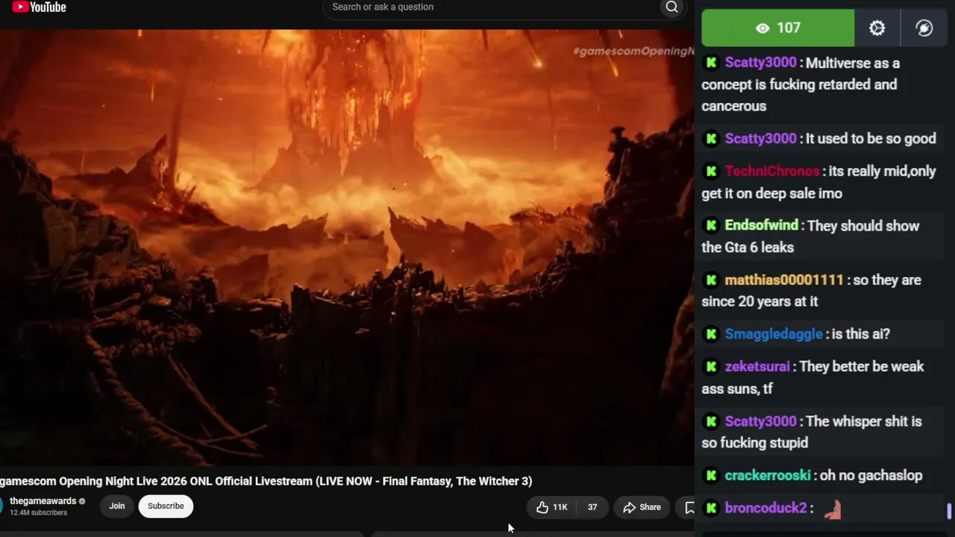The height and width of the screenshot is (537, 955).
Task: Click Kick badge next to crackerrooski
Action: (711, 475)
